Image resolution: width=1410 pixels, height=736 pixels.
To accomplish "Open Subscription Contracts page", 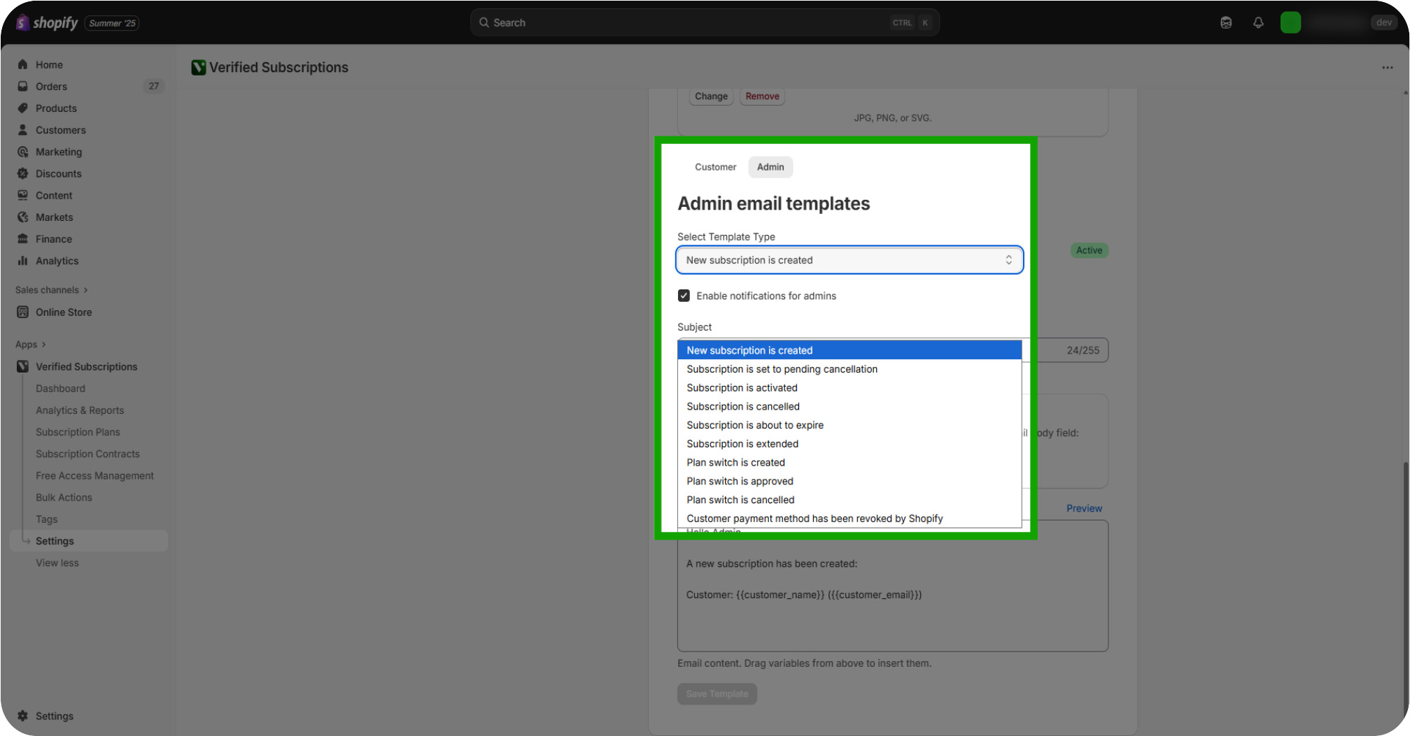I will 87,454.
